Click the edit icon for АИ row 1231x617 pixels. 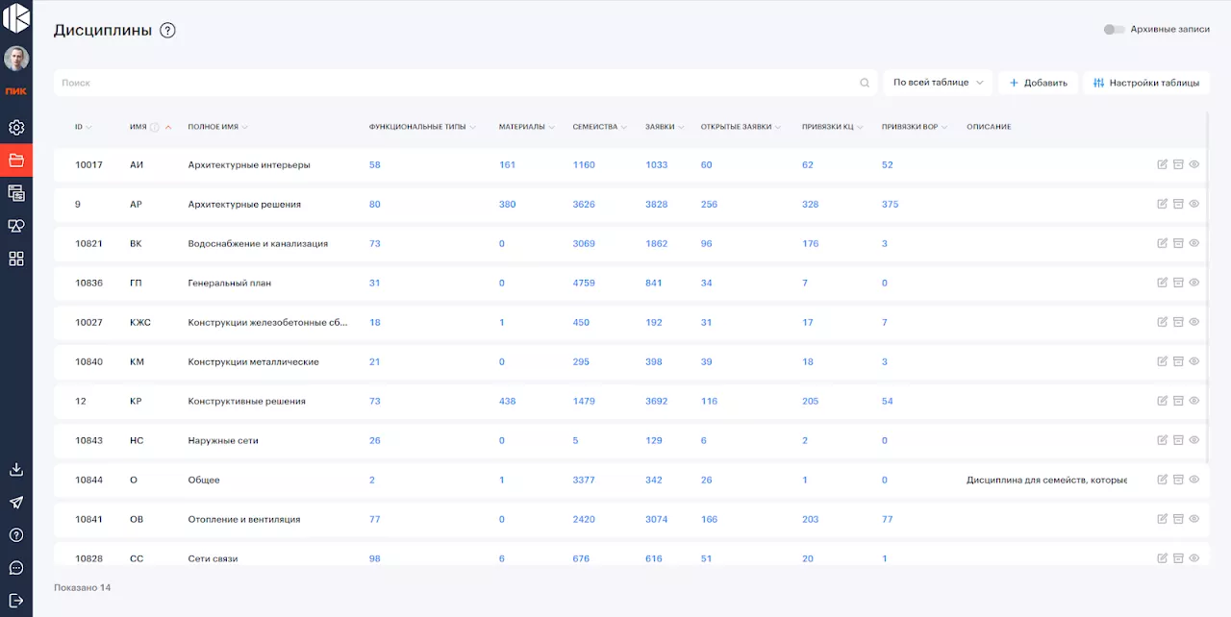pyautogui.click(x=1163, y=164)
